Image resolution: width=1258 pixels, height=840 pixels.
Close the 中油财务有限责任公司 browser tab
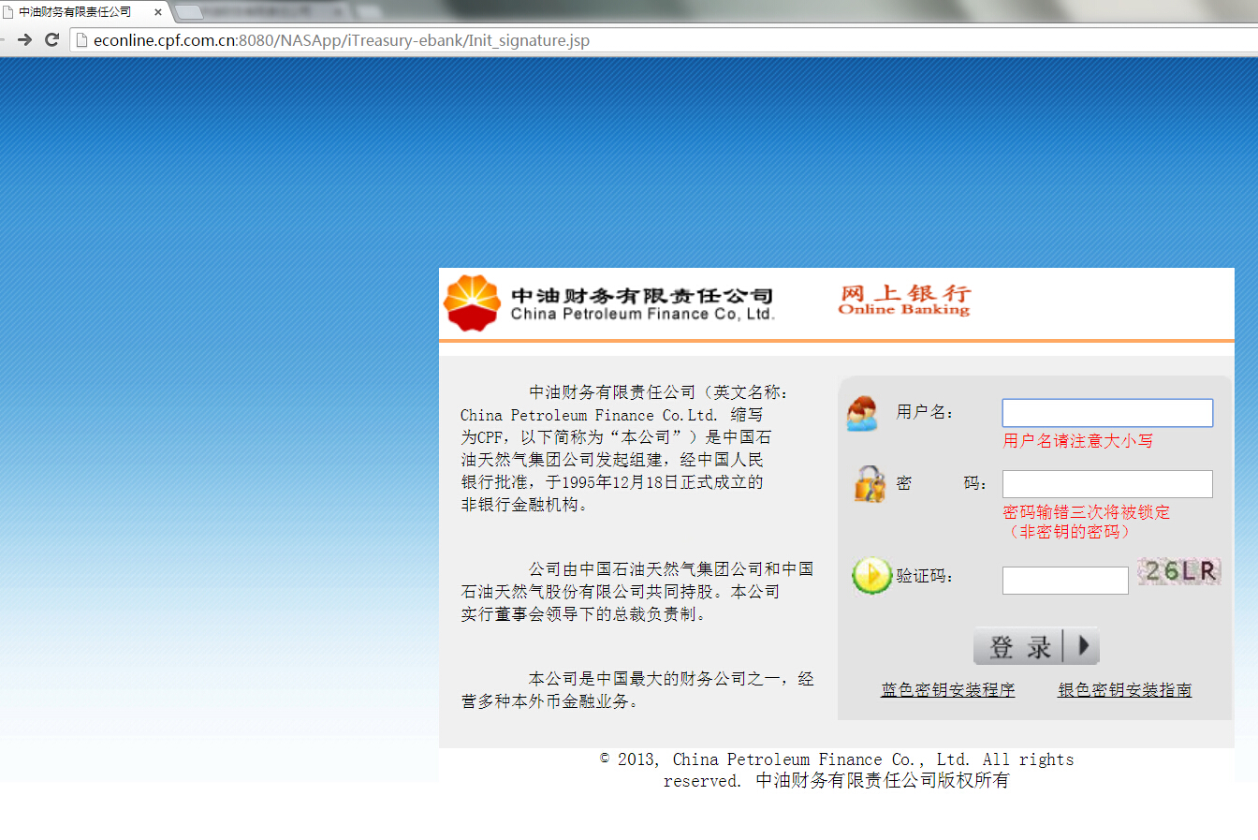click(x=158, y=12)
